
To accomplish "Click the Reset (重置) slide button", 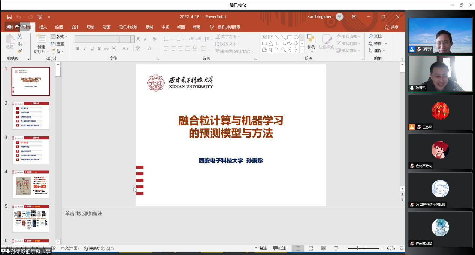I will pyautogui.click(x=57, y=44).
